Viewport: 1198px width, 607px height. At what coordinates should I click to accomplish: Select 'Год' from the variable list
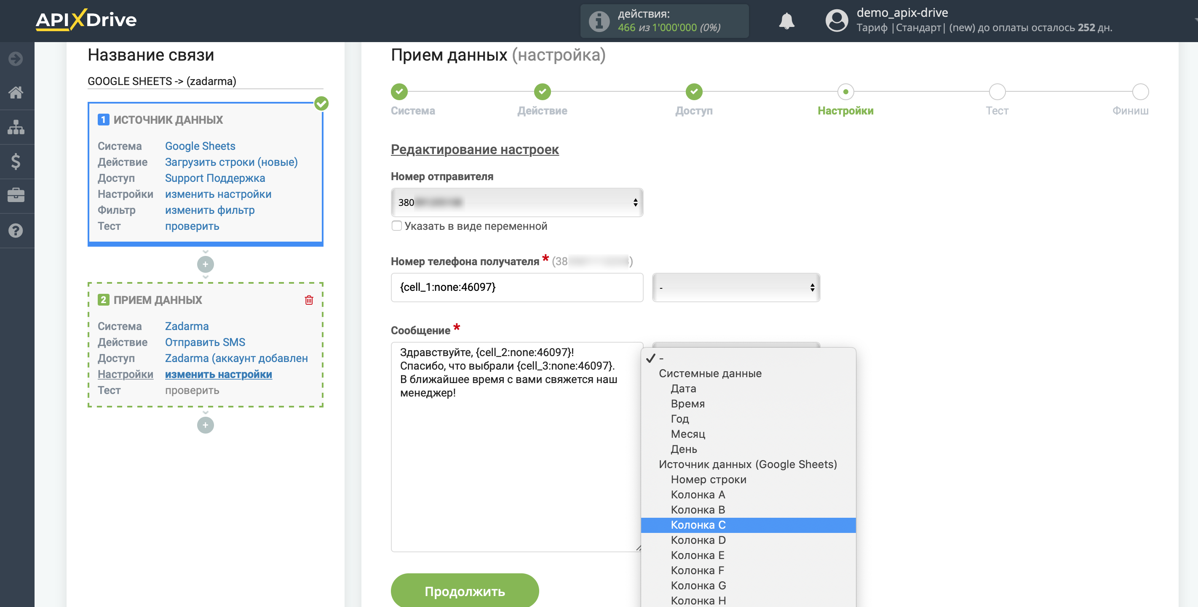pyautogui.click(x=748, y=419)
